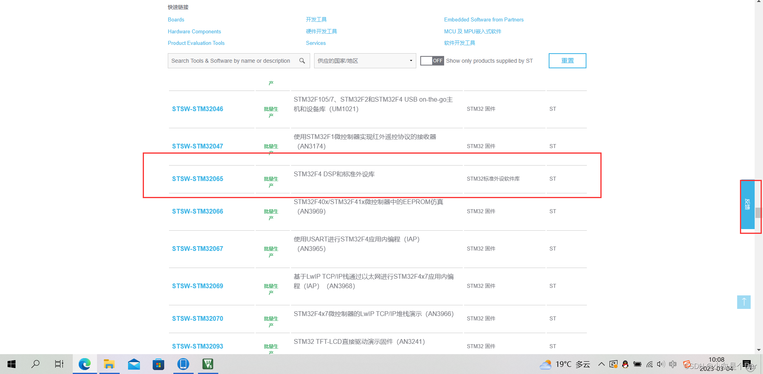
Task: Click 批量生产 status in STSW-STM32065 row
Action: (x=271, y=182)
